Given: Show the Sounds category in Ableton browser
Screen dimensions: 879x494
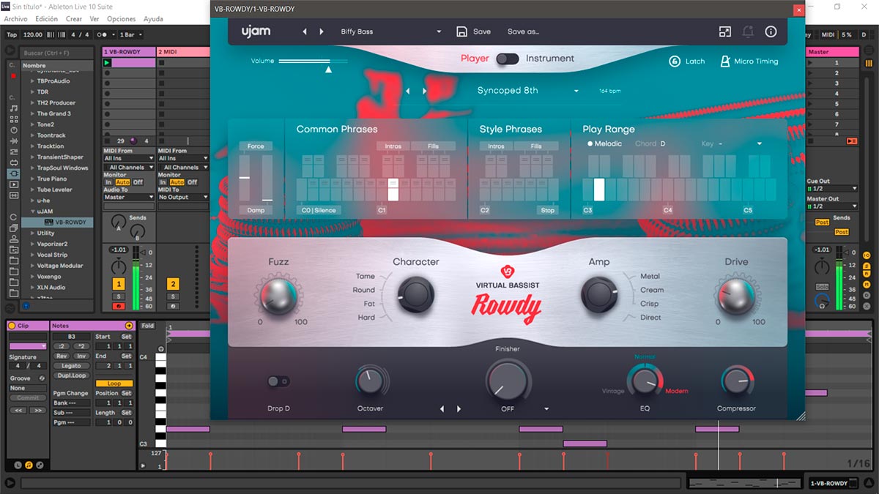Looking at the screenshot, I should tap(14, 108).
